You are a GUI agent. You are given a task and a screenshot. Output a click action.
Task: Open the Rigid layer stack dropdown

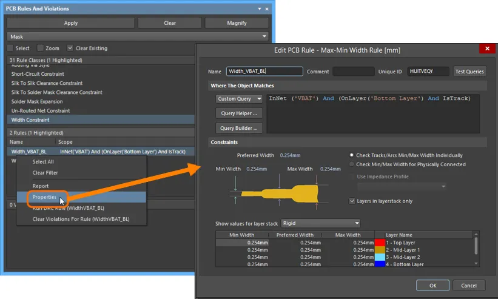[320, 223]
